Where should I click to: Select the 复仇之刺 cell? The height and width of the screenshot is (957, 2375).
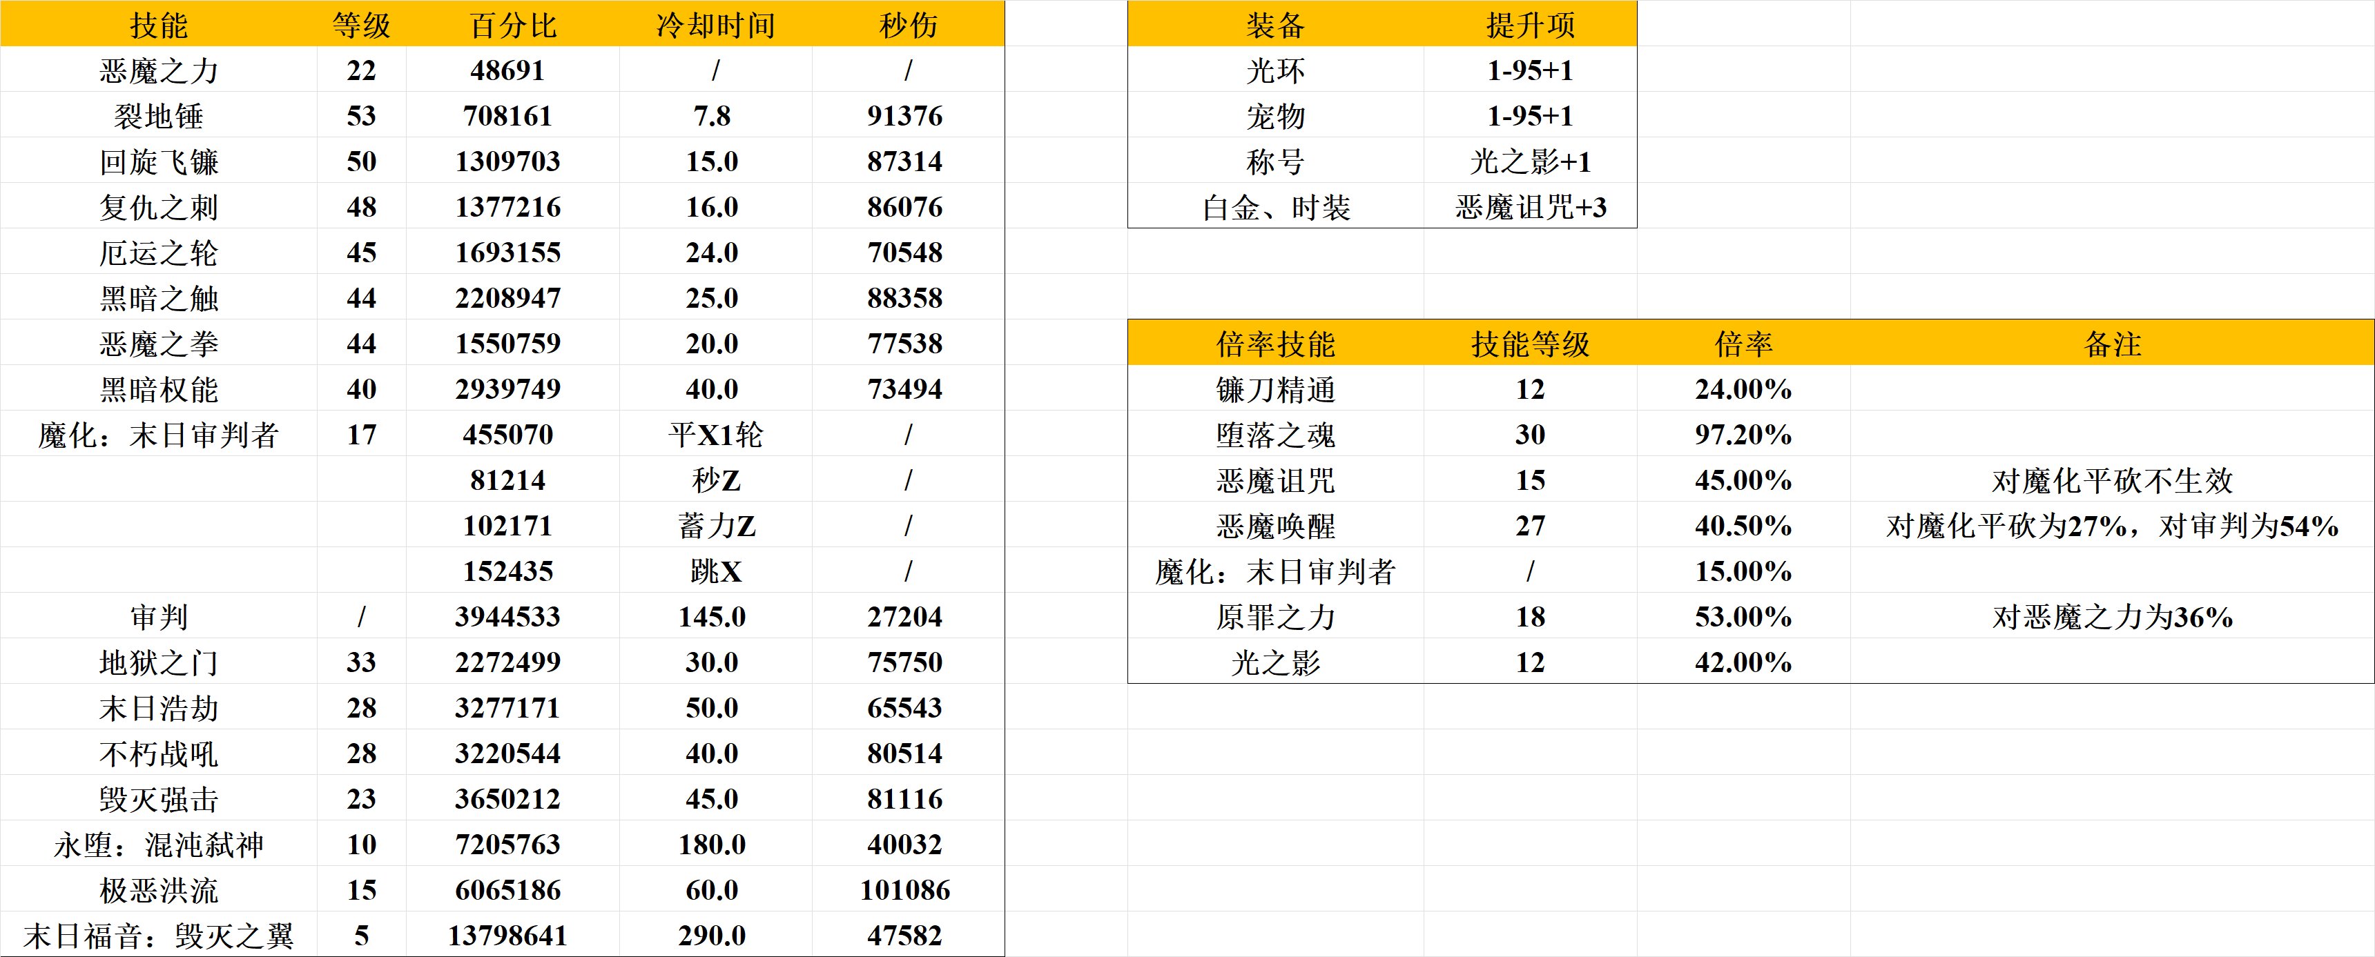click(x=159, y=206)
